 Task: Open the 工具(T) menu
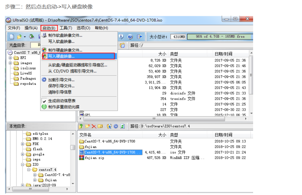(x=66, y=28)
